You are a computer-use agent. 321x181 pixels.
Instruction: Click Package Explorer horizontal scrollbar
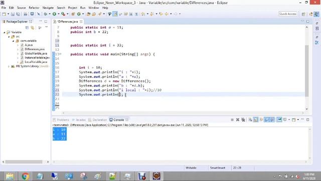(24, 162)
